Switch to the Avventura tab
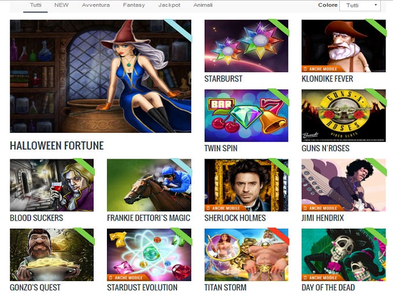 pyautogui.click(x=96, y=5)
